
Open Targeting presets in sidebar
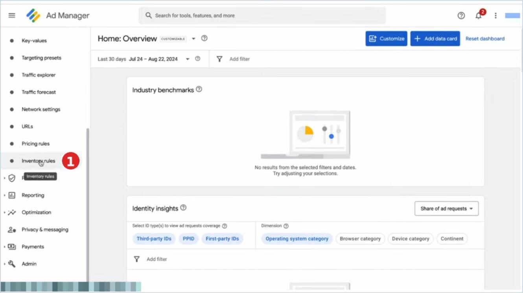(41, 58)
